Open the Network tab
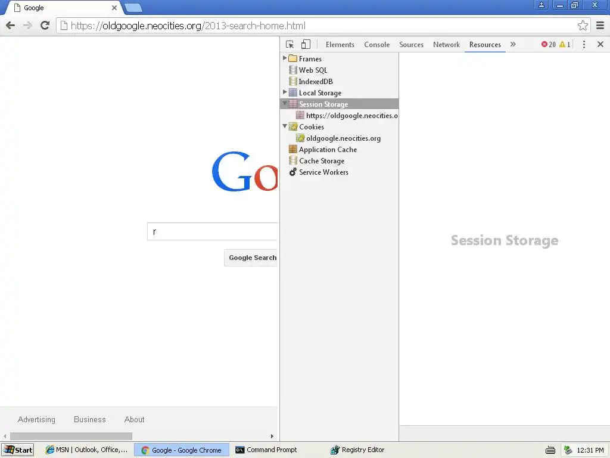610x458 pixels. tap(446, 44)
